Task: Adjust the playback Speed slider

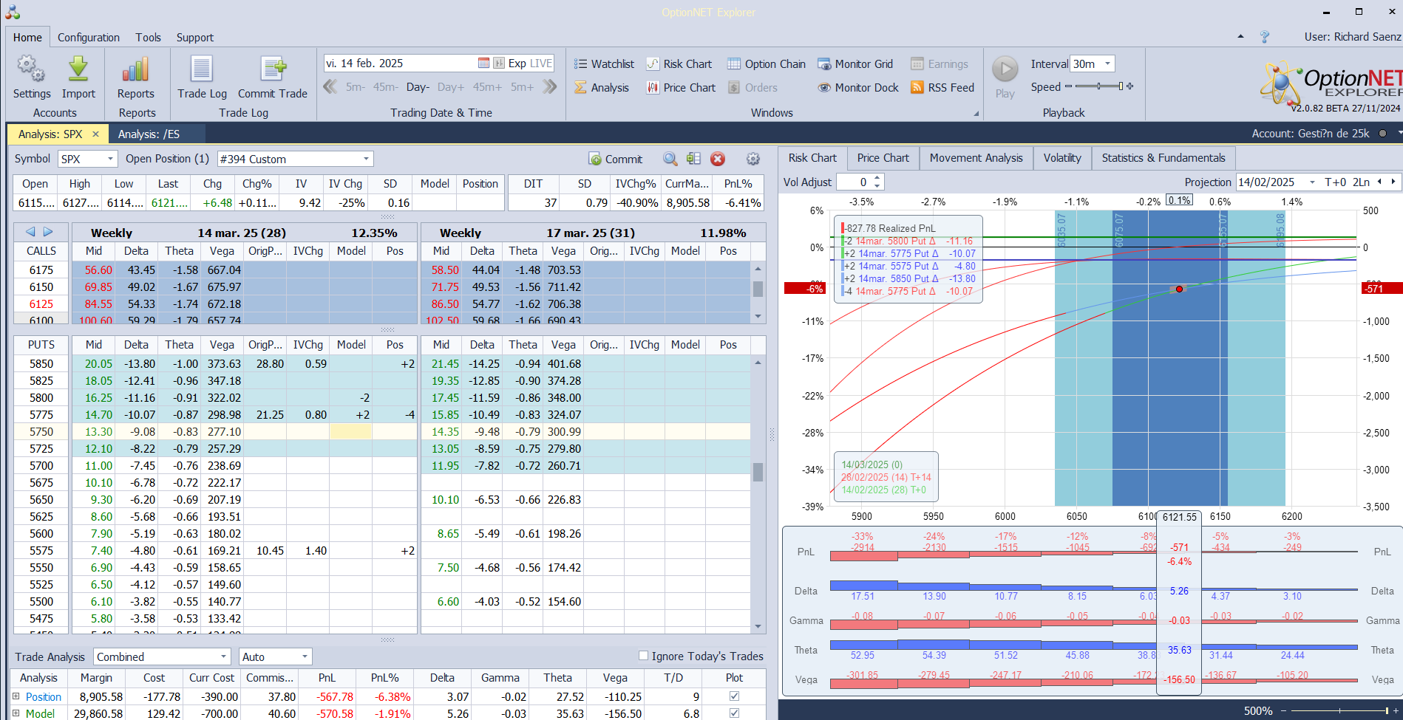Action: tap(1099, 86)
